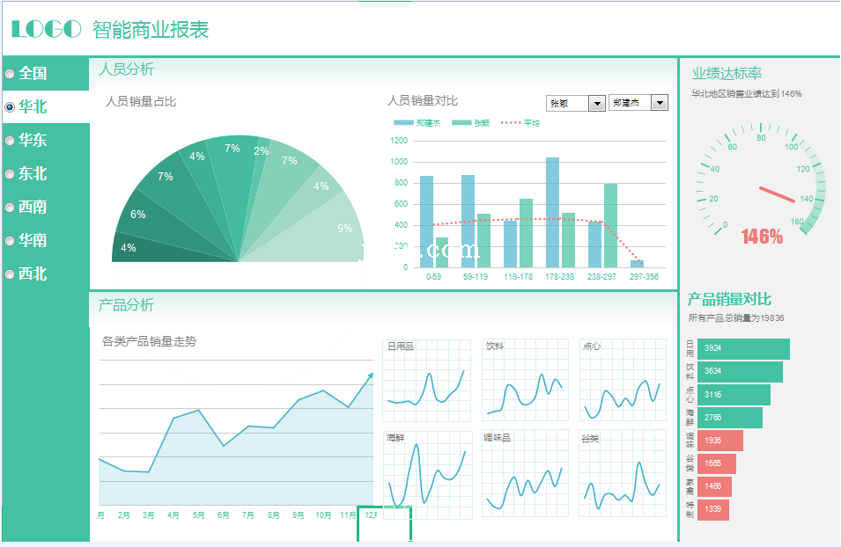Open the 点心 sparkline thumbnail
Viewport: 841px width, 547px height.
(622, 380)
